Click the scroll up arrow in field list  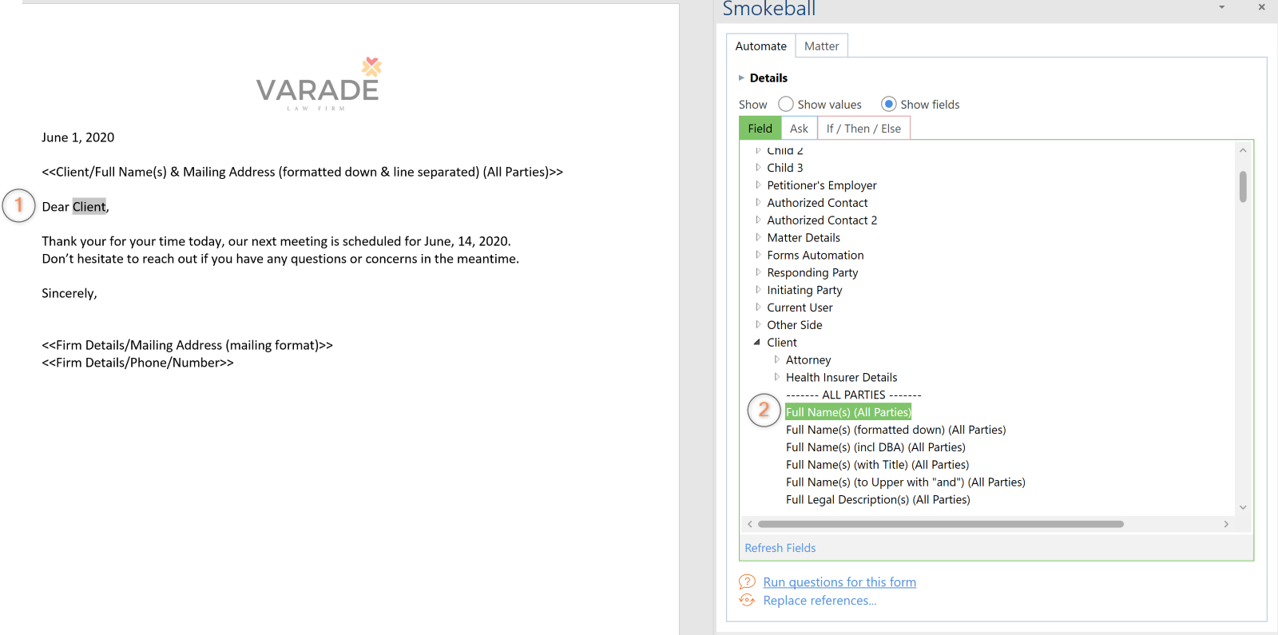pyautogui.click(x=1243, y=150)
